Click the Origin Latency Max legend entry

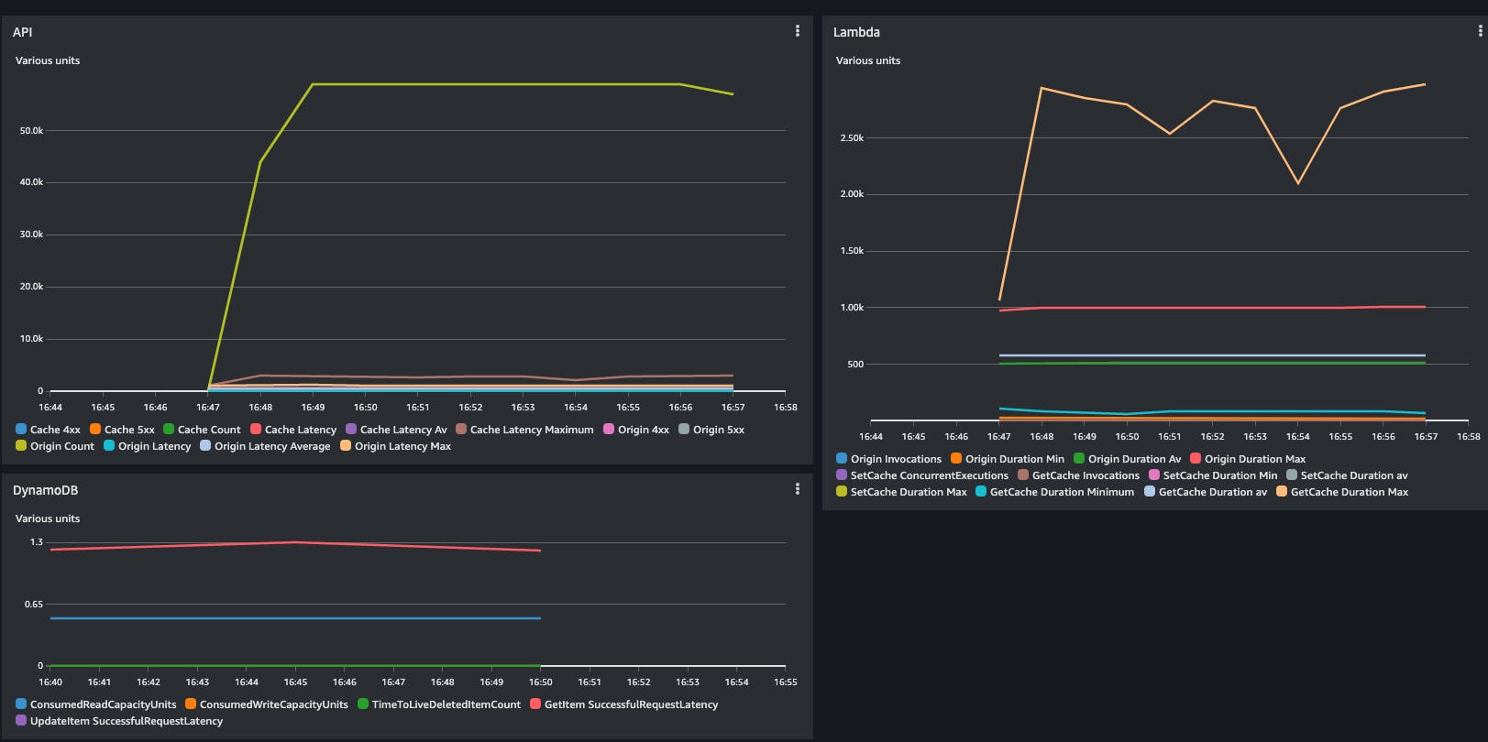[396, 446]
